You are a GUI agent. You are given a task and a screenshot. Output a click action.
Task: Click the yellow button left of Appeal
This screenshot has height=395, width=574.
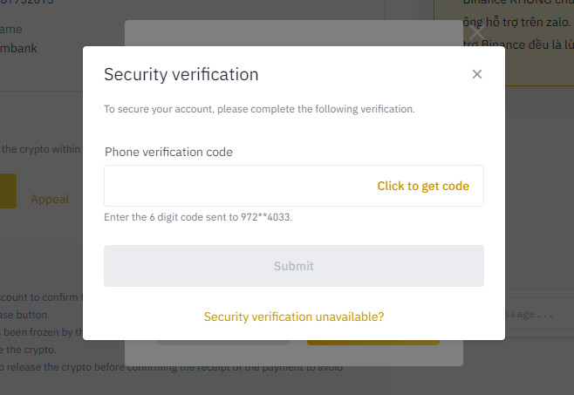point(8,191)
